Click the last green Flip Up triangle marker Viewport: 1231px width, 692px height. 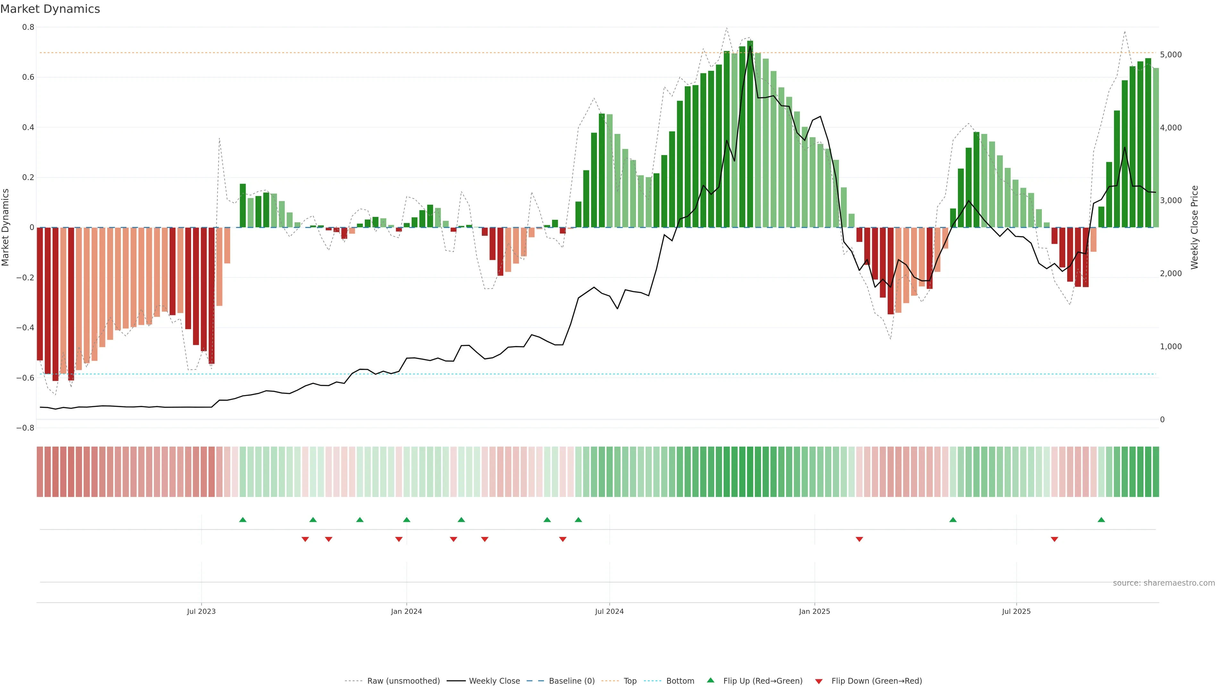[x=1101, y=520]
